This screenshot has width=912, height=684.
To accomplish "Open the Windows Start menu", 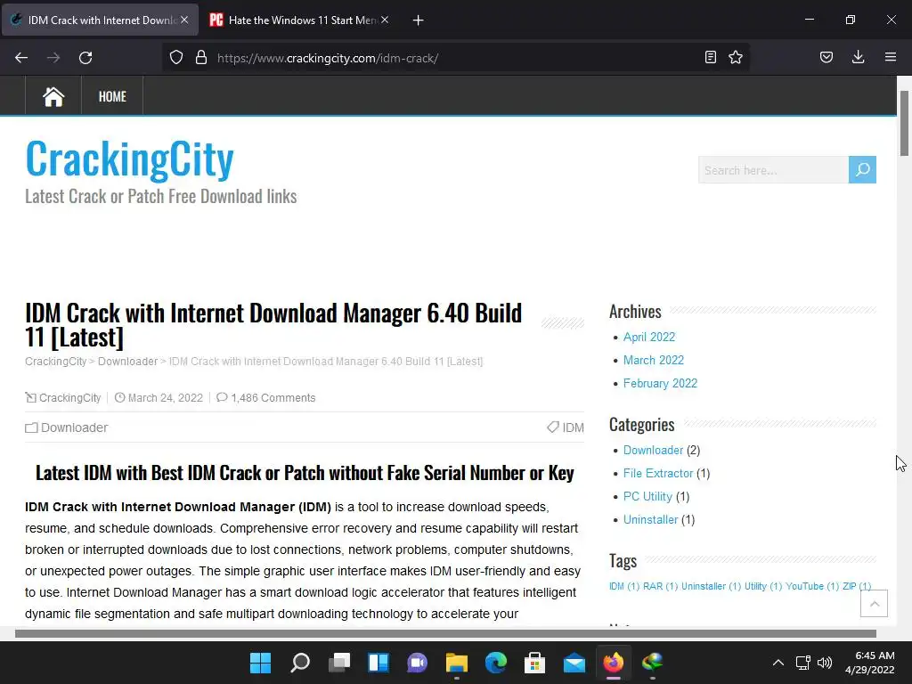I will 260,663.
